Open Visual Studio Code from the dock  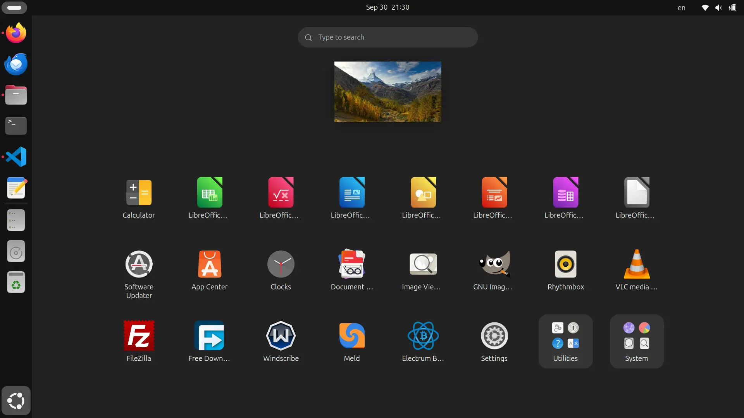tap(15, 157)
